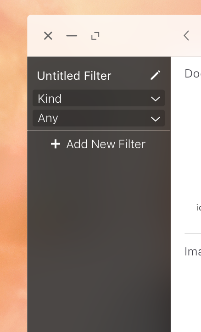Click the orange desktop wallpaper beside the window

(13, 169)
